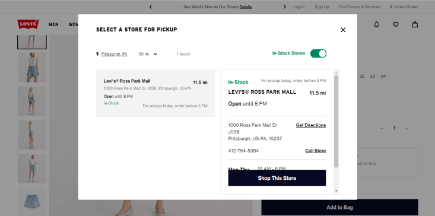Change the Pittsburgh, PA location link
435x216 pixels.
coord(114,54)
